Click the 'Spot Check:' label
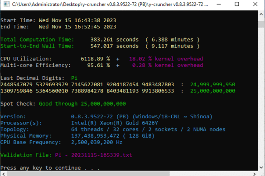Viewport: 265px width, 176px height. pos(18,104)
